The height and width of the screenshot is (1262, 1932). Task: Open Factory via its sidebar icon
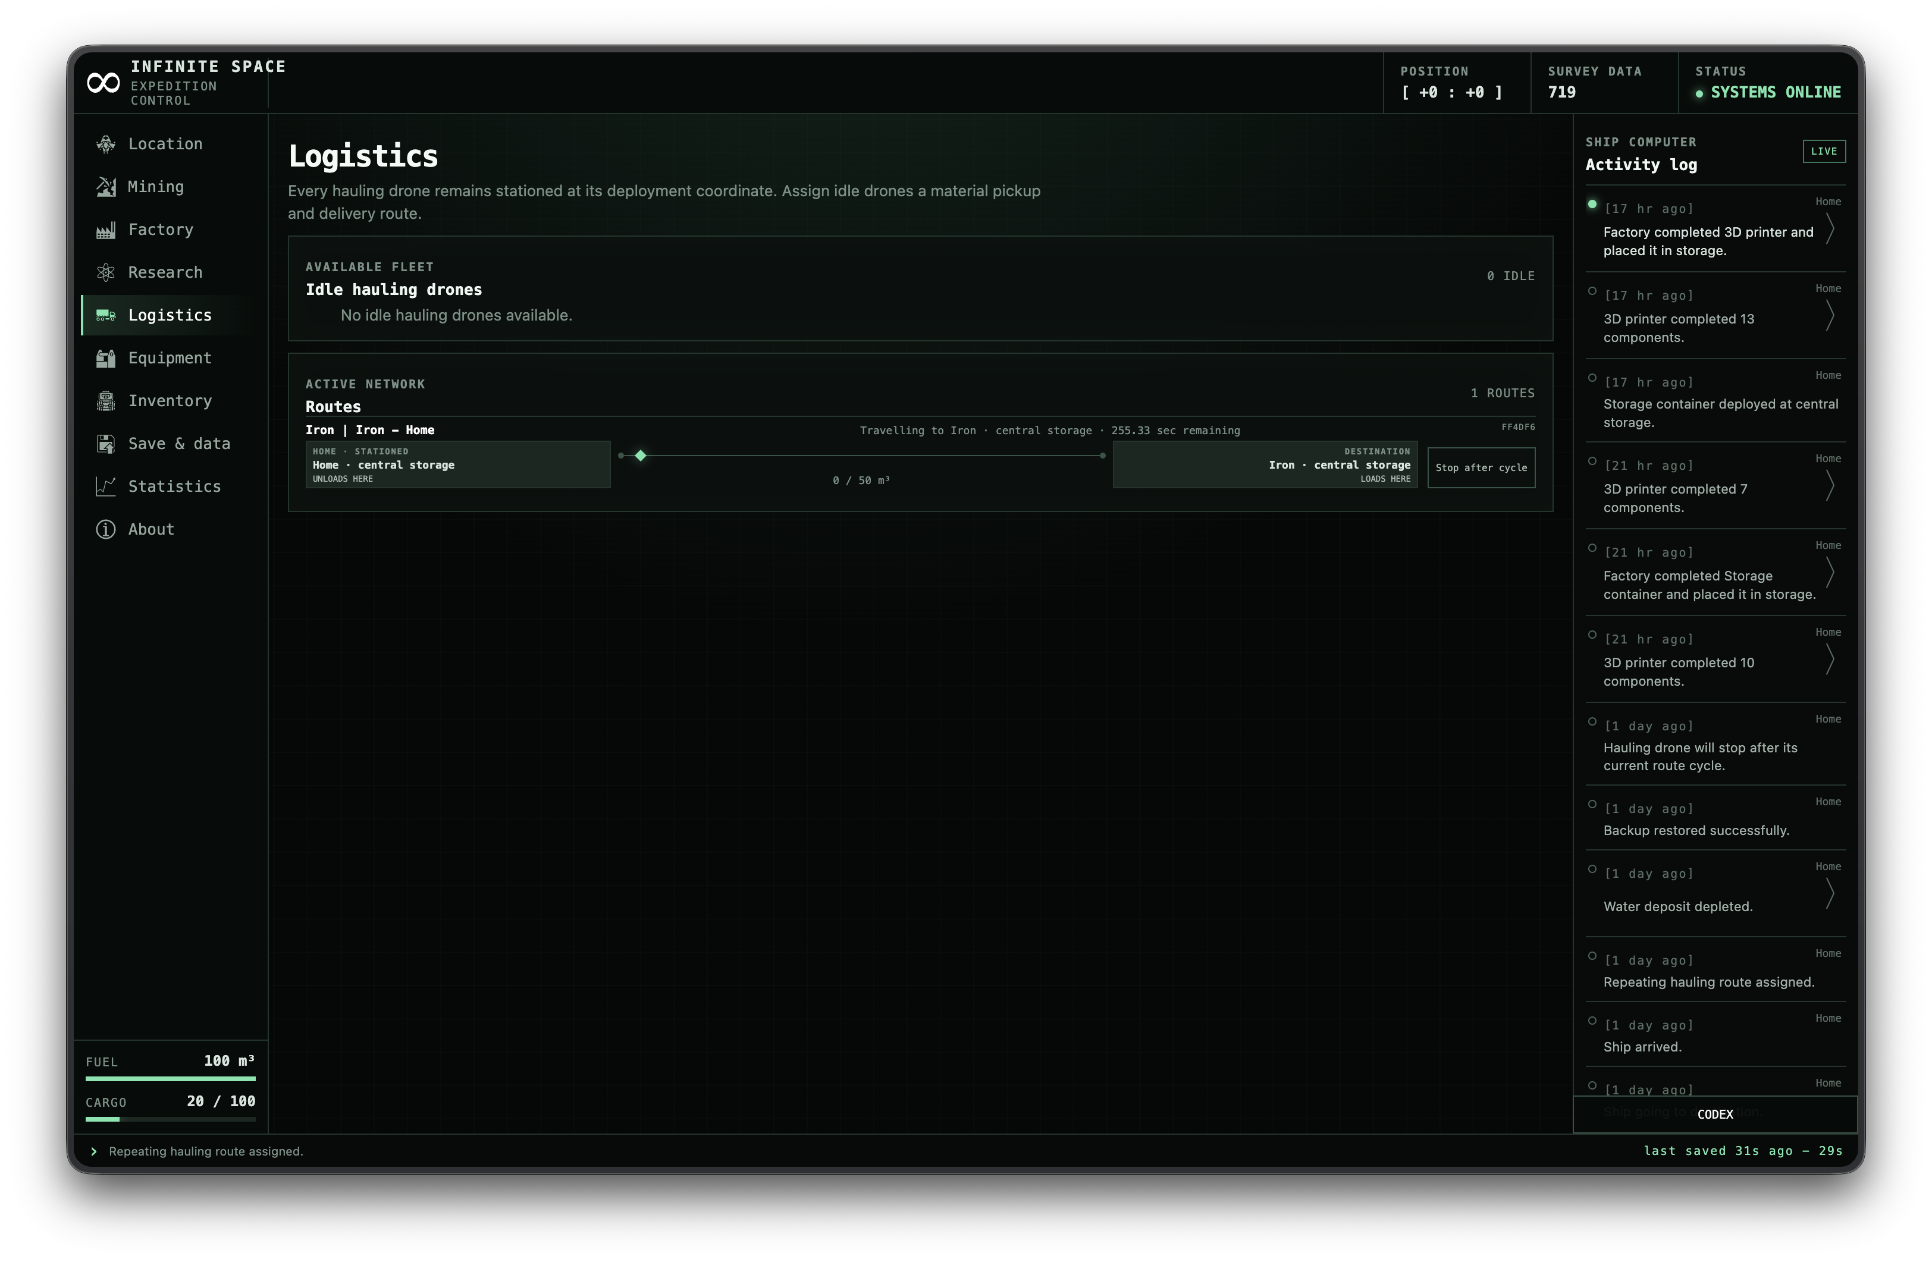105,230
